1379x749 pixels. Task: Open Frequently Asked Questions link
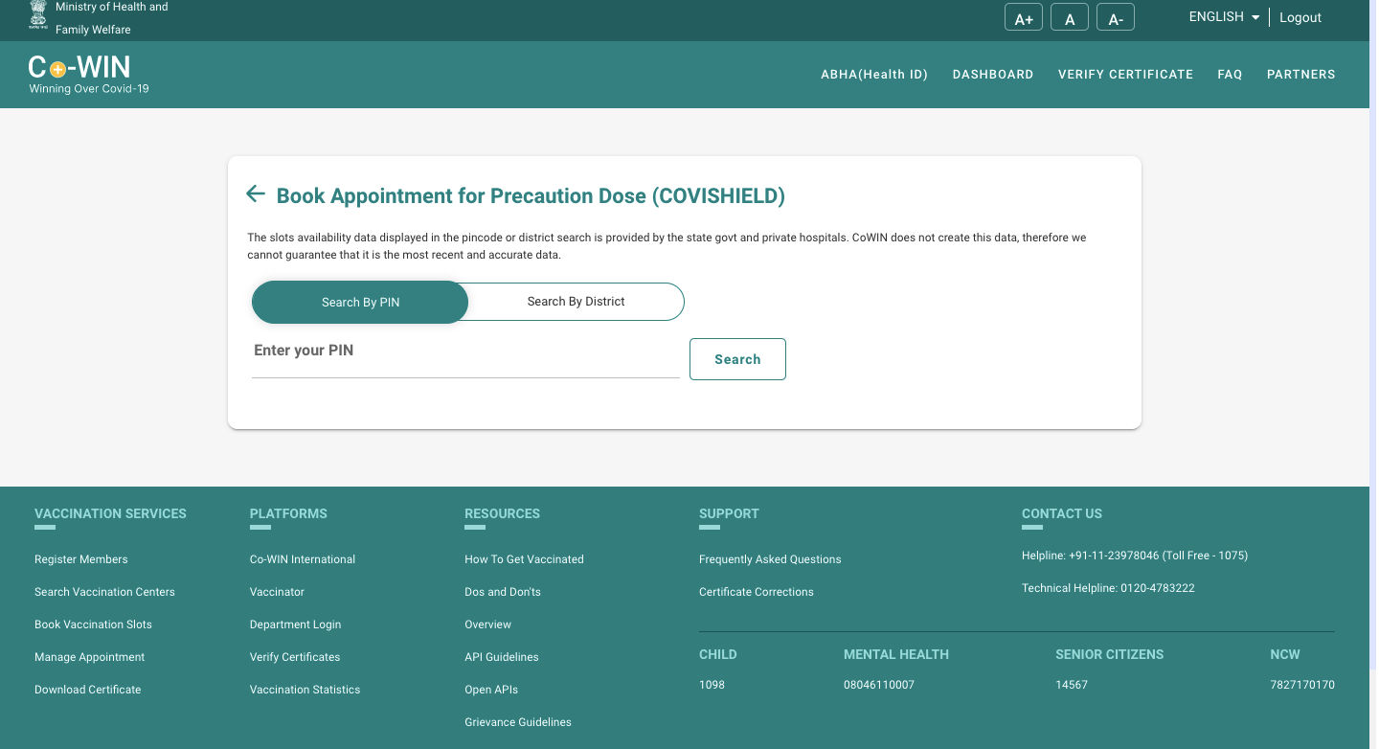click(770, 559)
